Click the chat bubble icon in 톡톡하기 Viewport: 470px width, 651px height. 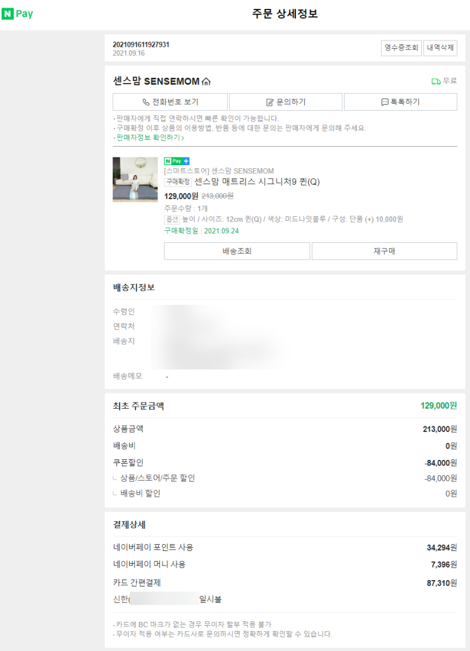(x=385, y=102)
